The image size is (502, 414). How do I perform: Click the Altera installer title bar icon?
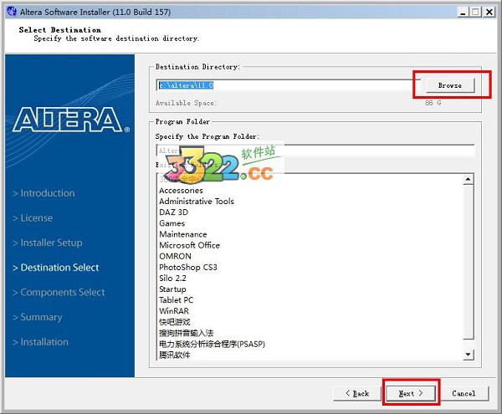coord(12,12)
